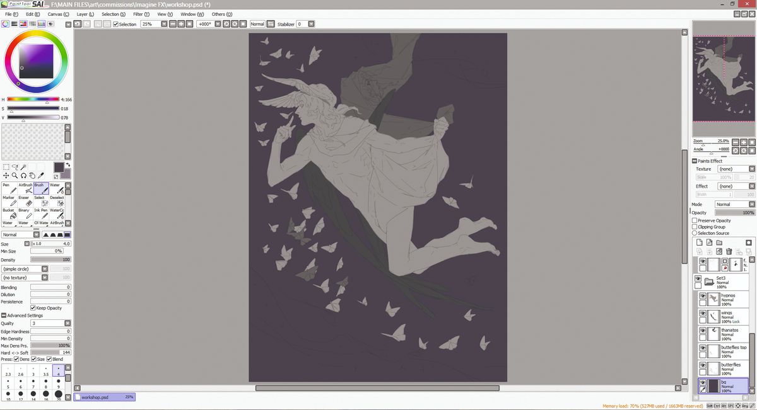This screenshot has height=410, width=757.
Task: Click the Deselect tool
Action: (x=57, y=201)
